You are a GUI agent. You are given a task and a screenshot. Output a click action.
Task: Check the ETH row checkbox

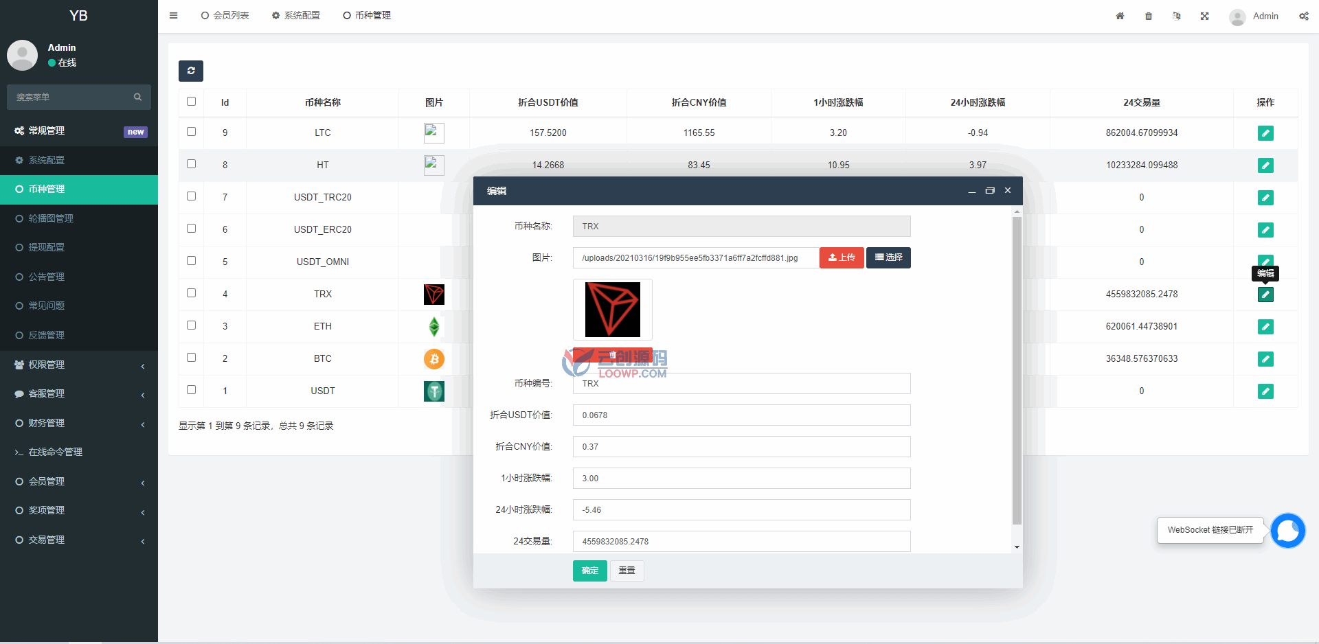click(x=192, y=325)
